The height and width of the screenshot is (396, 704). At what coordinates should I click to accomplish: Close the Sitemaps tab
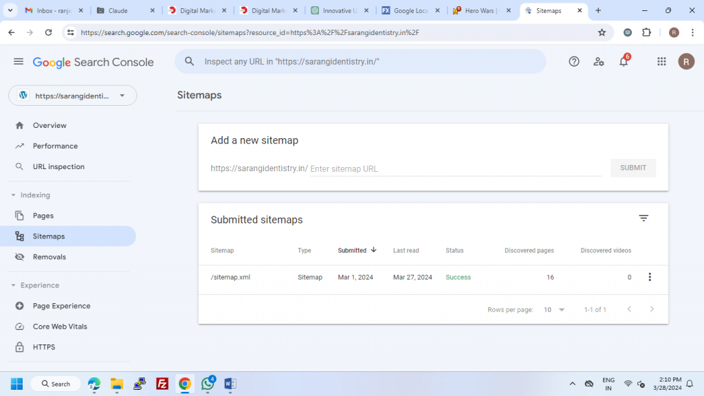[580, 10]
